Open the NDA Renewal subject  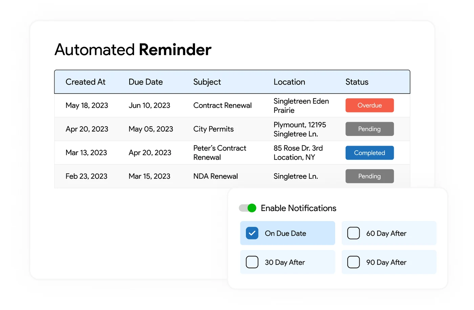(x=215, y=176)
